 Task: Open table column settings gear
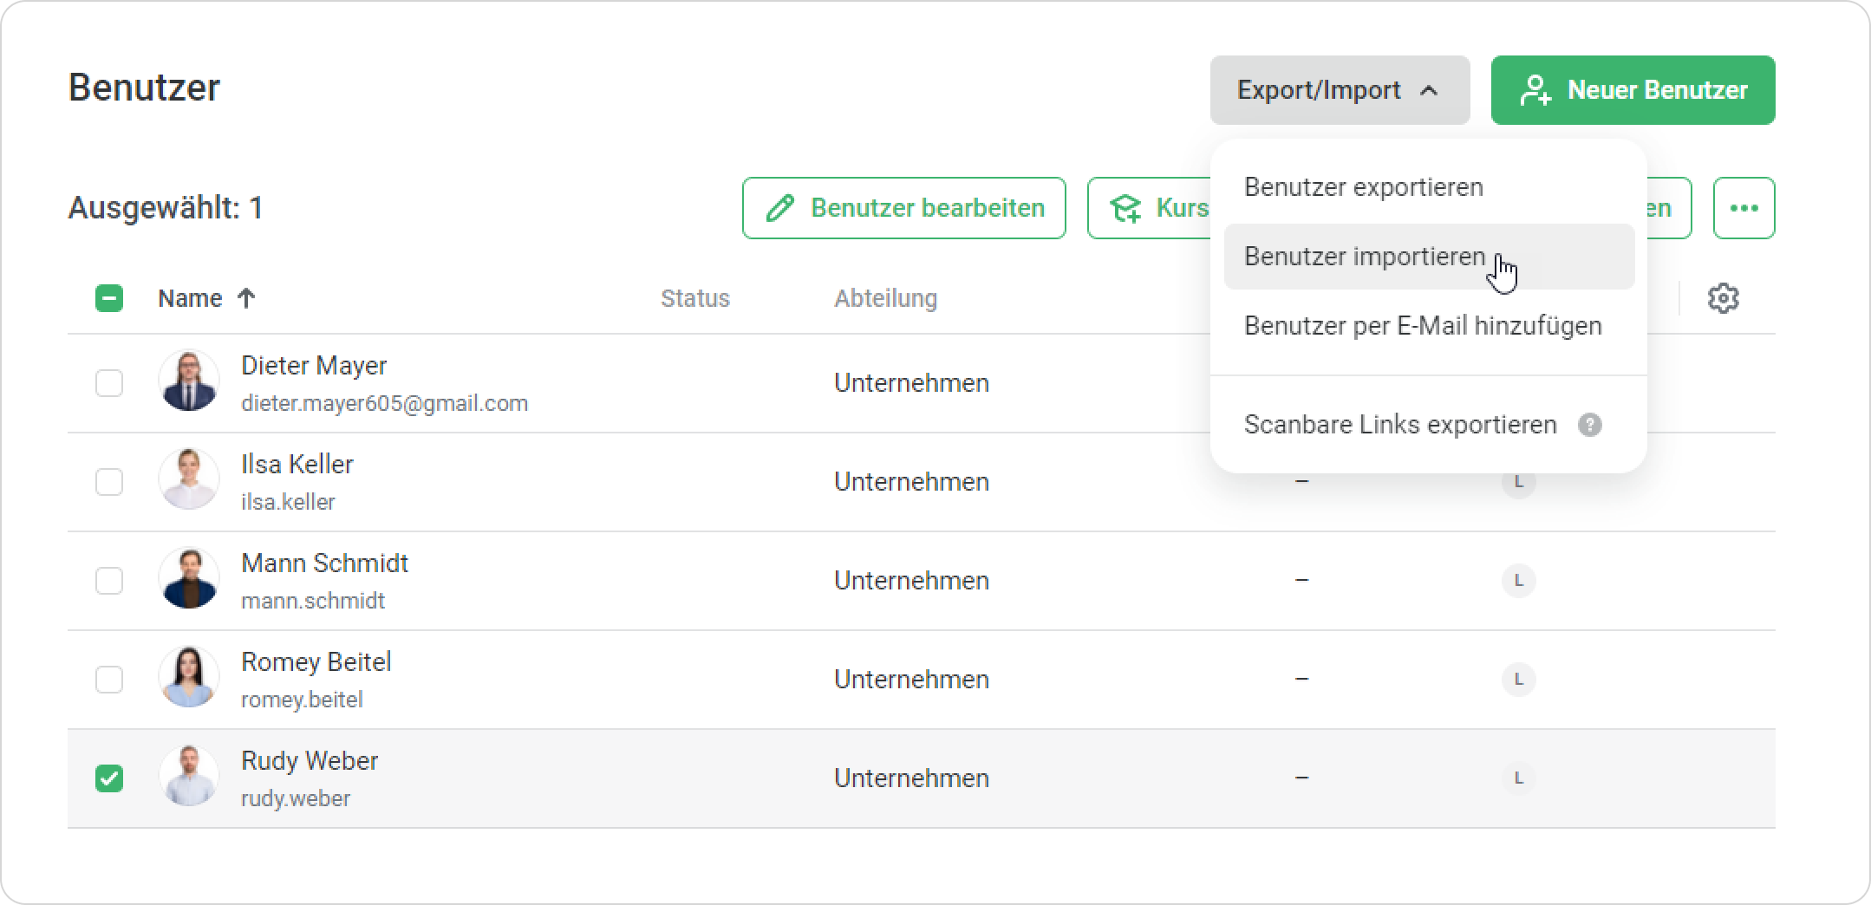pyautogui.click(x=1723, y=298)
